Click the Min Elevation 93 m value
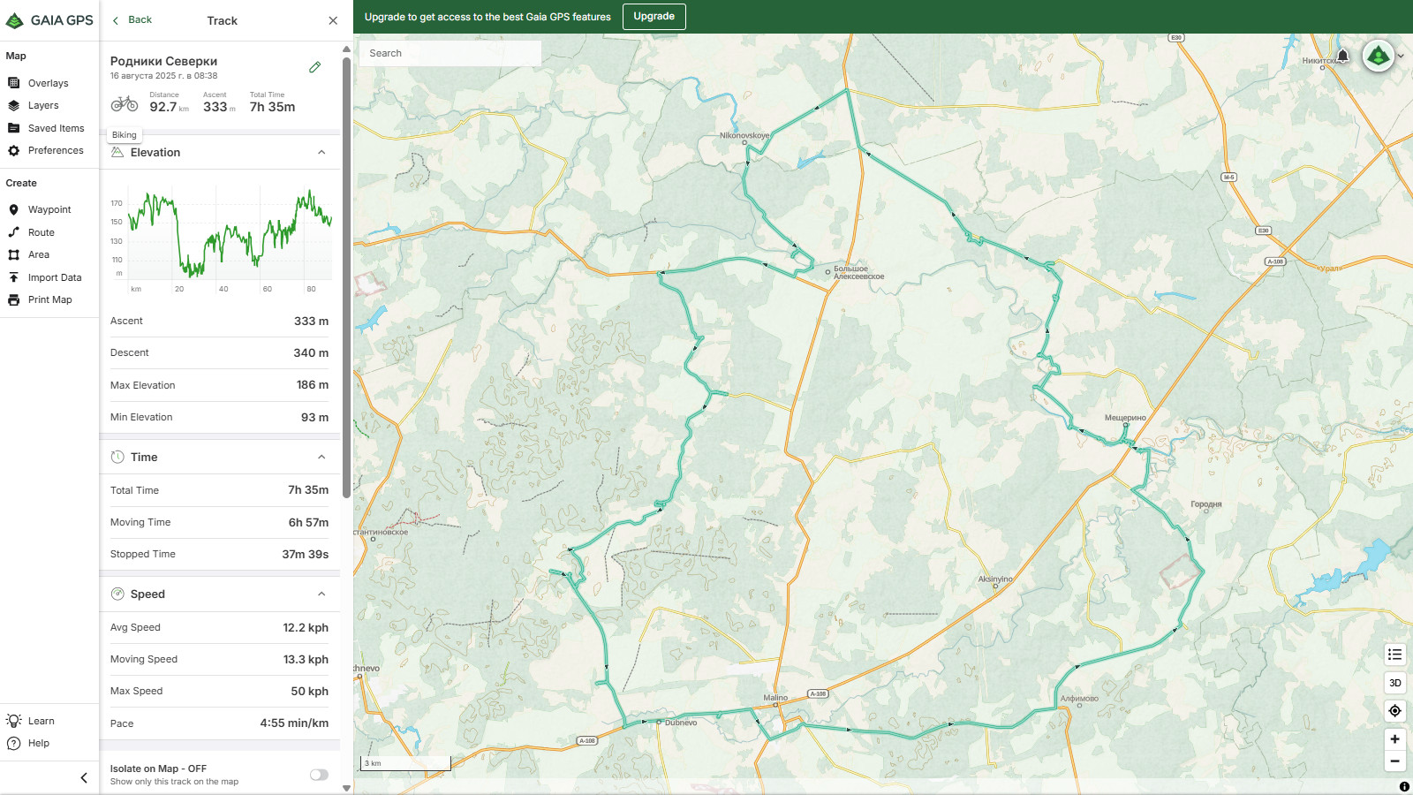Screen dimensions: 1413x795 314,417
